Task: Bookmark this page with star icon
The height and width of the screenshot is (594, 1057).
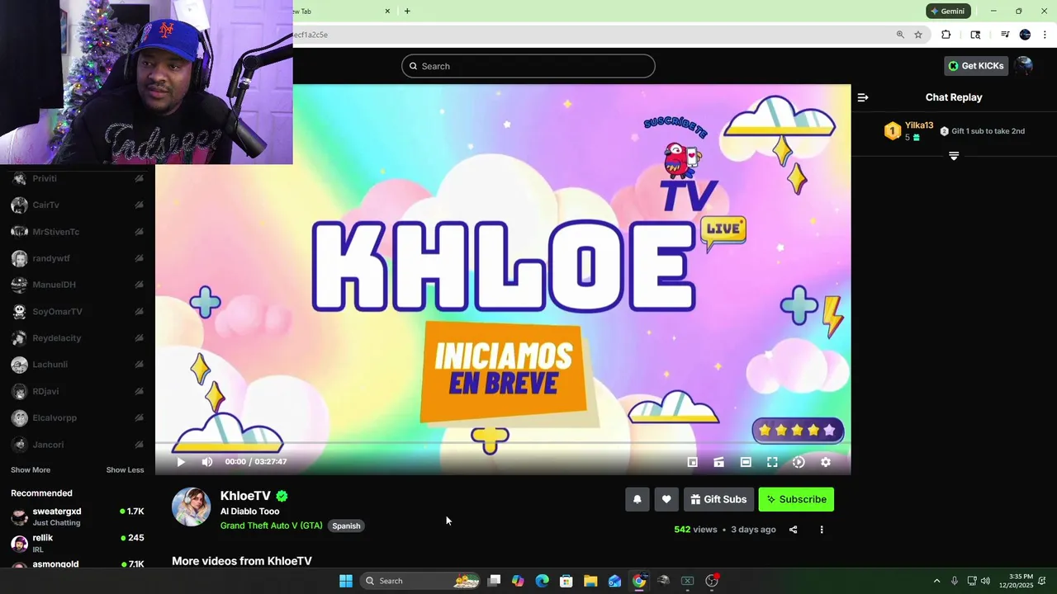Action: (917, 35)
